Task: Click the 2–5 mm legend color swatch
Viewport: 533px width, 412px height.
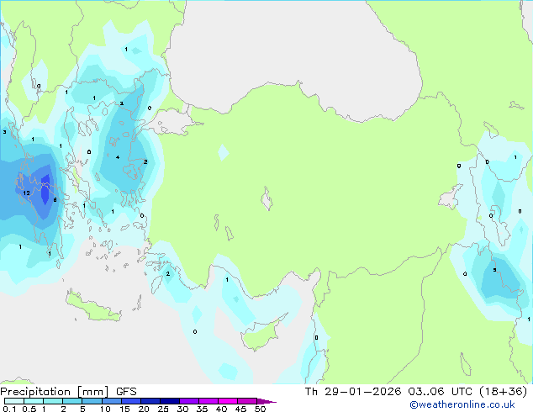Action: [72, 401]
